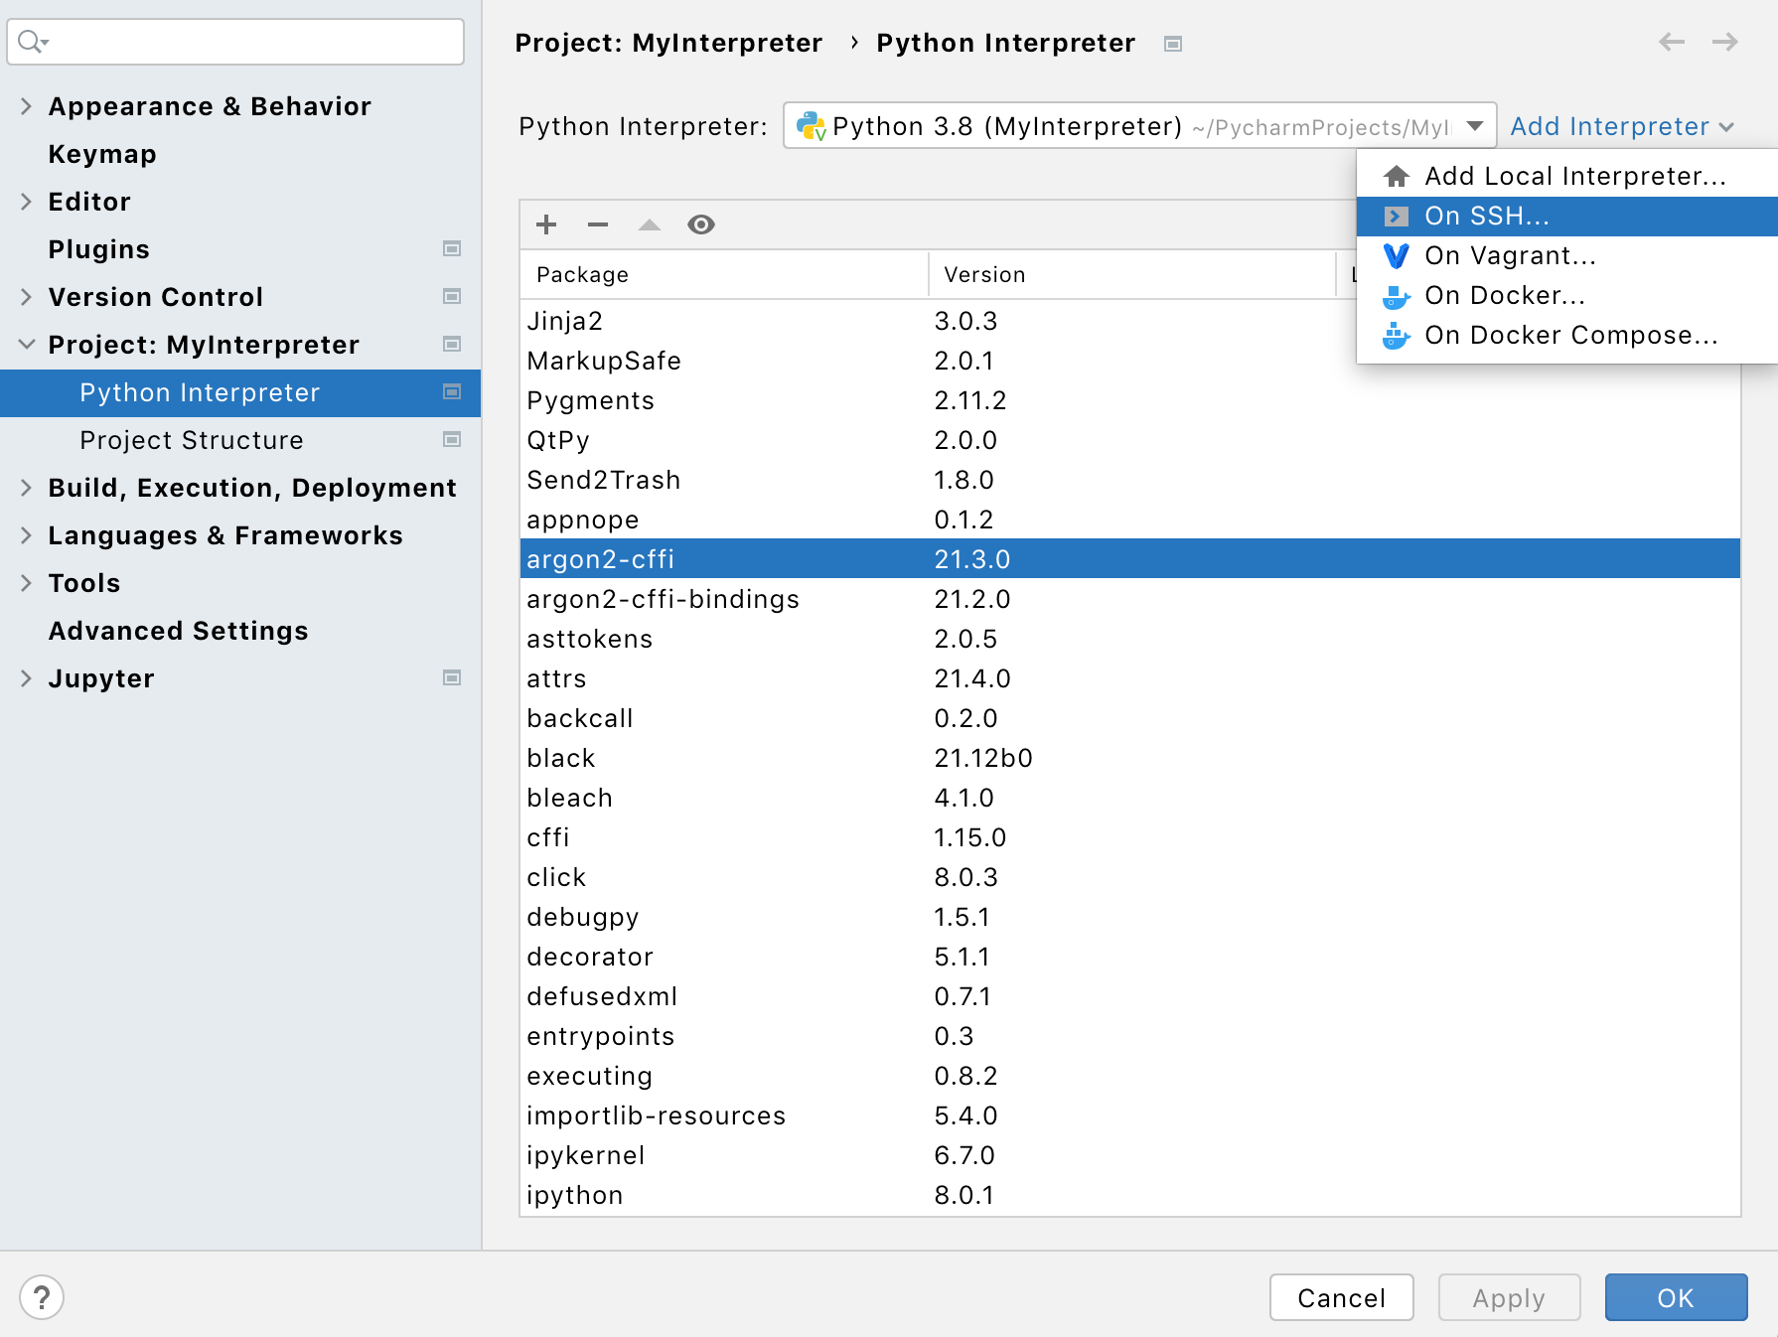Click the OK button

click(1676, 1297)
